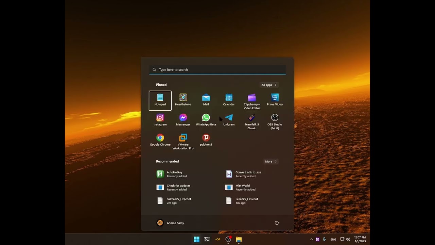Open the Mail app

pyautogui.click(x=206, y=100)
